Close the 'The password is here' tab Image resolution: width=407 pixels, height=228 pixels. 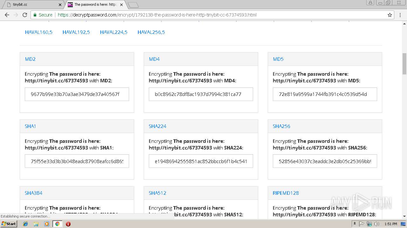[x=121, y=5]
